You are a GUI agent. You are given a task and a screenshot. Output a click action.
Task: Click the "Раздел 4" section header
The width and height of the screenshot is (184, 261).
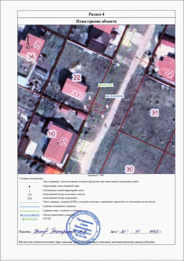[96, 14]
